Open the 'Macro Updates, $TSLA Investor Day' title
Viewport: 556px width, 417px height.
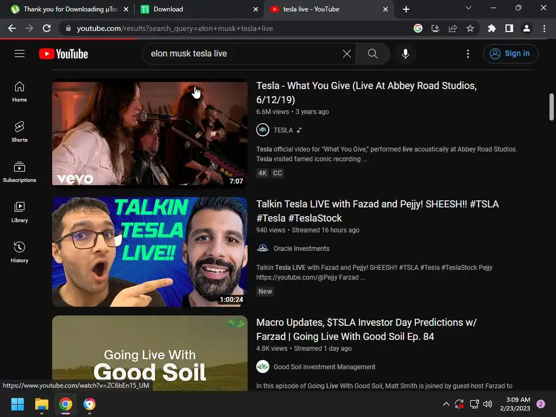[x=367, y=330]
